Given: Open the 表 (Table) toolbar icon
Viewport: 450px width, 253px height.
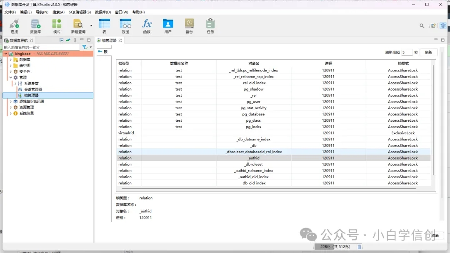Looking at the screenshot, I should click(104, 26).
